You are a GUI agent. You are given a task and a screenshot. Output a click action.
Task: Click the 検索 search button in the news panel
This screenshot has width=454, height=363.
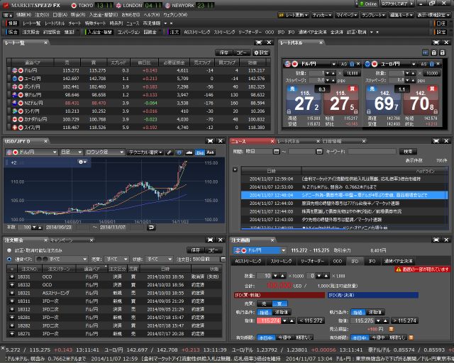click(408, 152)
